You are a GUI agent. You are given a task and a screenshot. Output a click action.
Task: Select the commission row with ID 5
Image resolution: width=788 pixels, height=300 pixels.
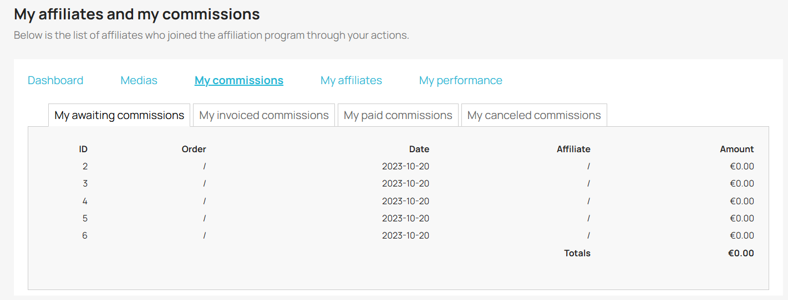(398, 218)
